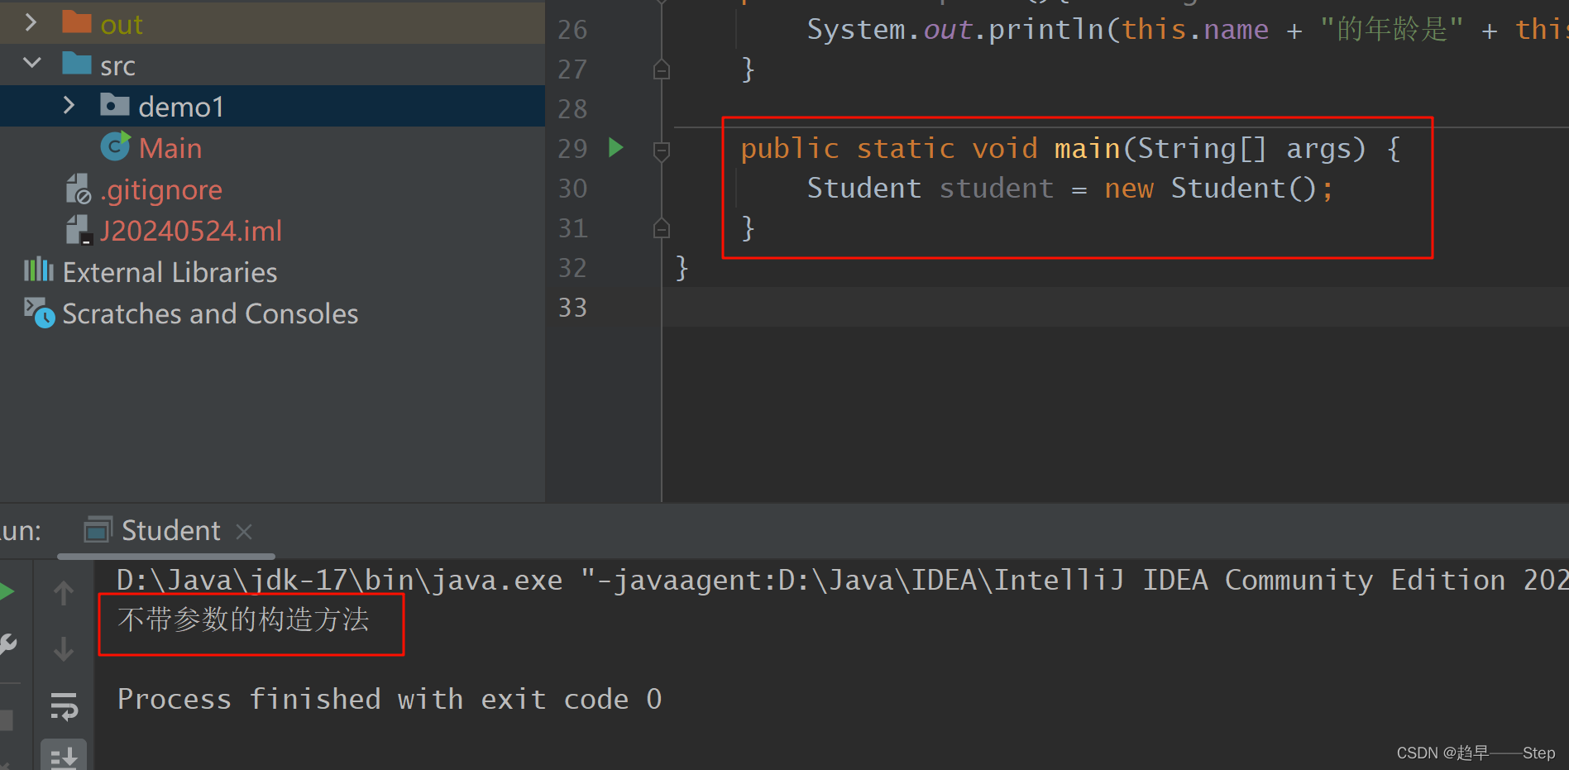
Task: Open the Main class file
Action: point(170,148)
